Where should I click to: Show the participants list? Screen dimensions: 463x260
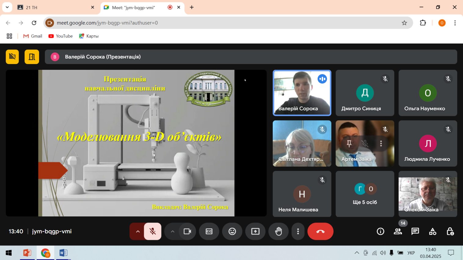398,231
